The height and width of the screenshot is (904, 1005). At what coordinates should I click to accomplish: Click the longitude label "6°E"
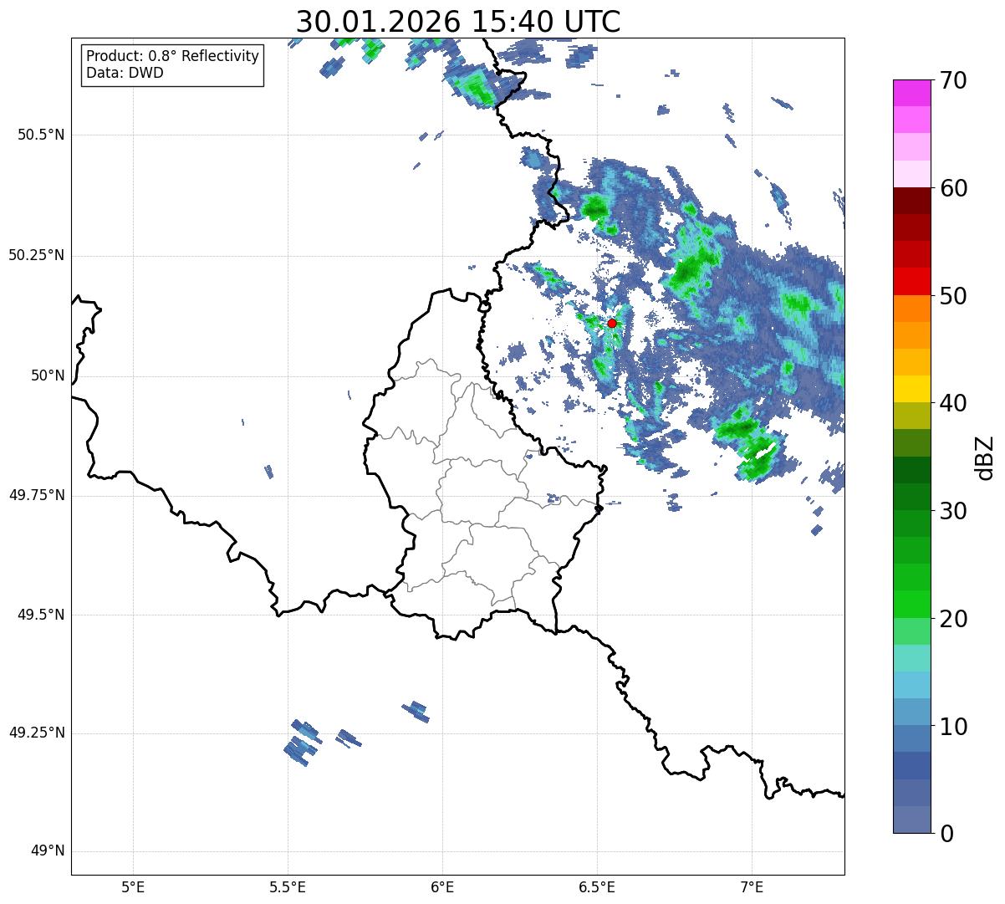click(442, 886)
